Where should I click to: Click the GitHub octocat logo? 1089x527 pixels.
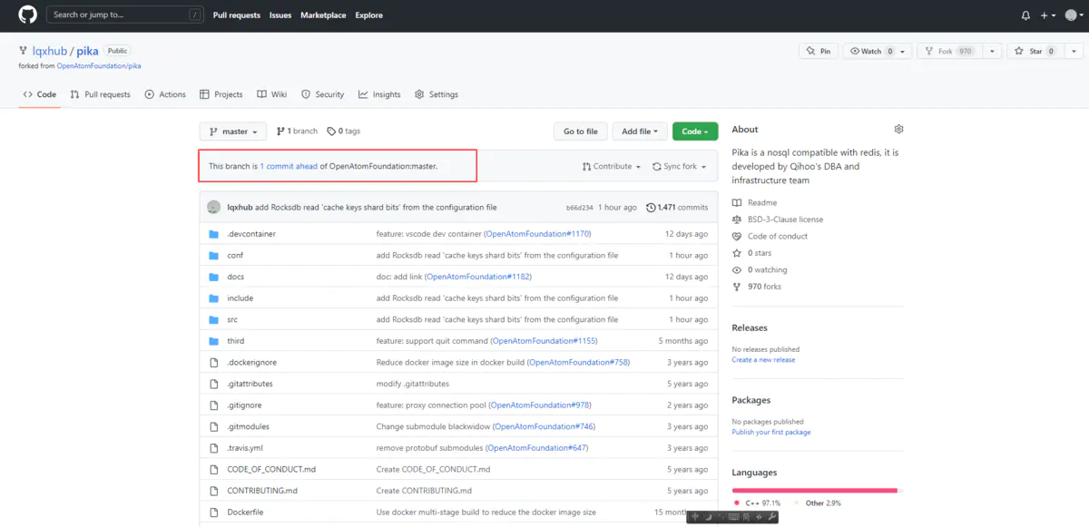coord(27,15)
